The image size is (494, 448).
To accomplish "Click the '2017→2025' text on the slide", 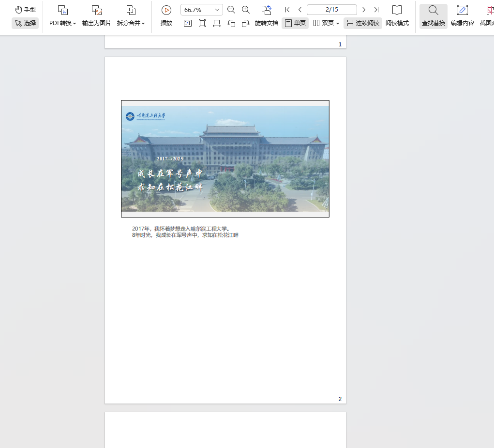I will coord(170,159).
